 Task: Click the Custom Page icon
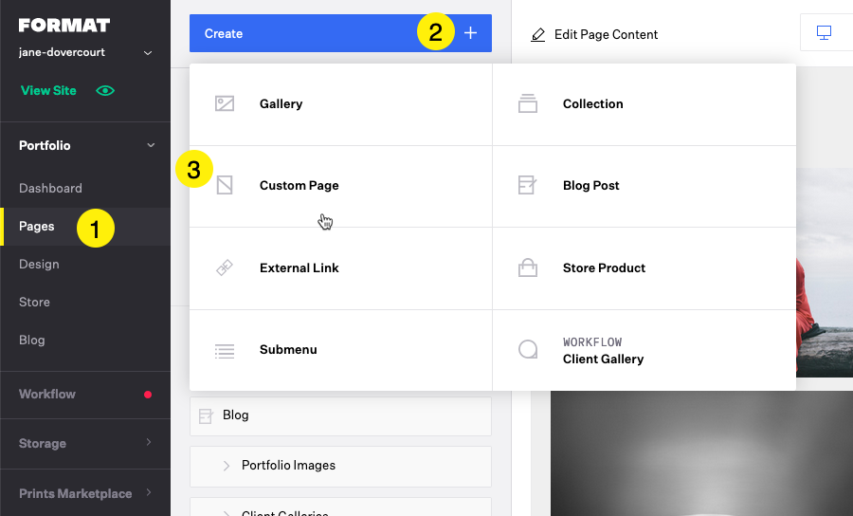coord(224,185)
